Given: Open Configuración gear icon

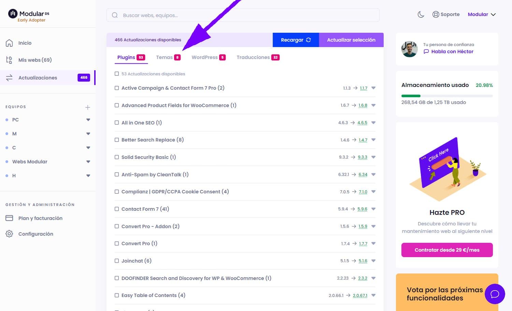Looking at the screenshot, I should [9, 234].
